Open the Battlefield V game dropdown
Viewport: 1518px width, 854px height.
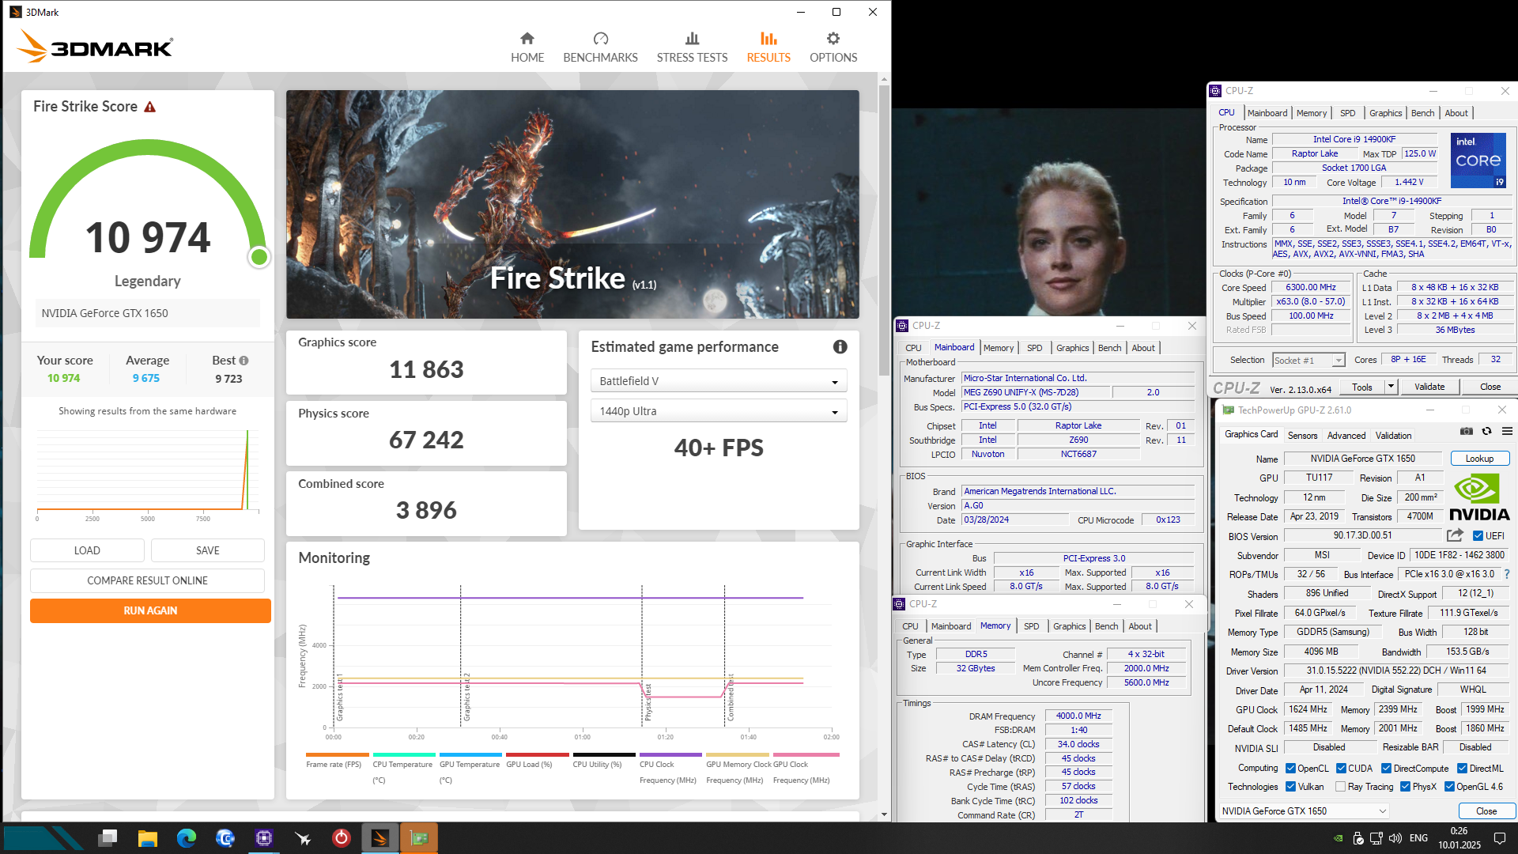click(718, 381)
